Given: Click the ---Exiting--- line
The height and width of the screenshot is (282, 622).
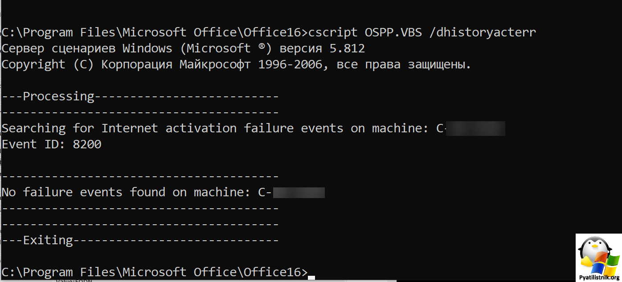Looking at the screenshot, I should [140, 240].
